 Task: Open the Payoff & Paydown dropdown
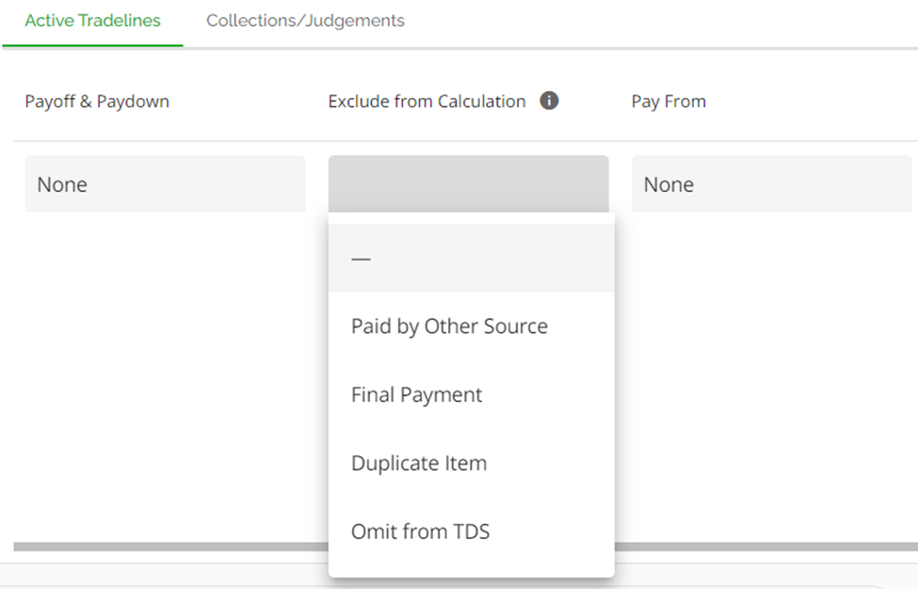(165, 184)
